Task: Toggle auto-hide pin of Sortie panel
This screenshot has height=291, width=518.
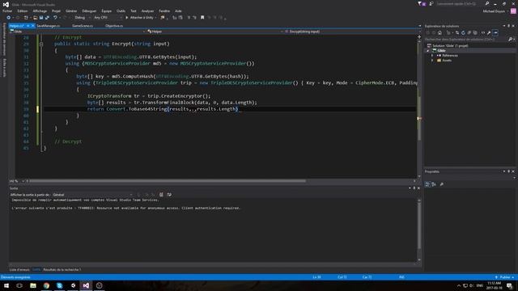Action: click(414, 188)
